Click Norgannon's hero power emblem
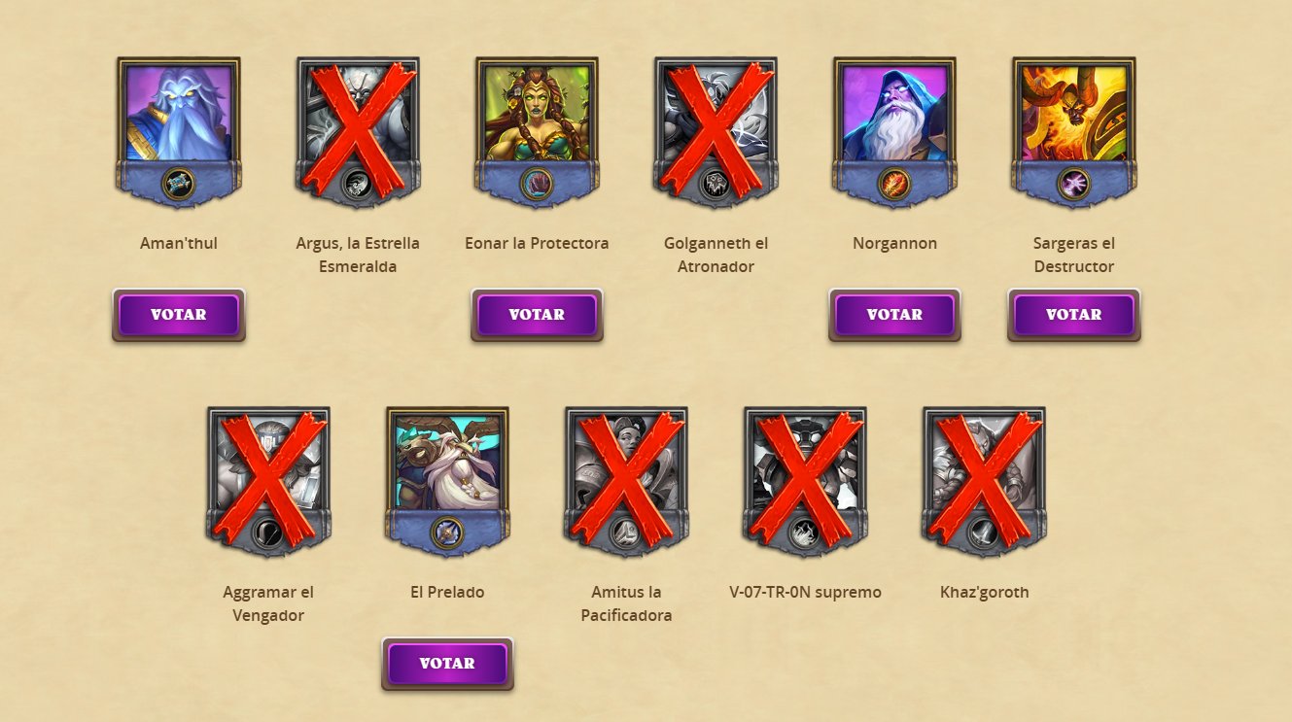This screenshot has height=722, width=1292. [893, 184]
